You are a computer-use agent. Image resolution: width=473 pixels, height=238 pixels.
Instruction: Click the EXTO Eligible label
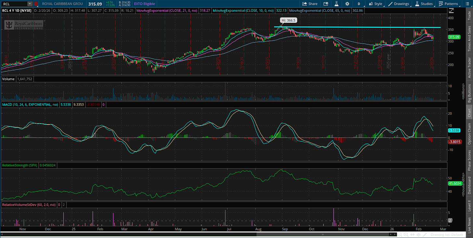coord(145,4)
